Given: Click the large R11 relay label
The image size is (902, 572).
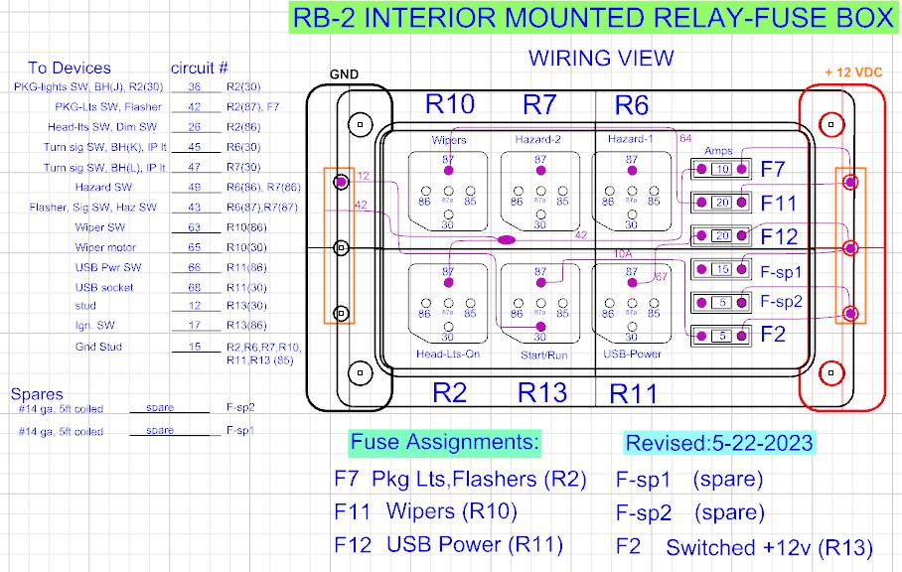Looking at the screenshot, I should point(633,394).
